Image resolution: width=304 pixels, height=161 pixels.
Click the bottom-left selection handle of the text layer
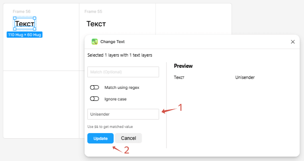pyautogui.click(x=14, y=29)
